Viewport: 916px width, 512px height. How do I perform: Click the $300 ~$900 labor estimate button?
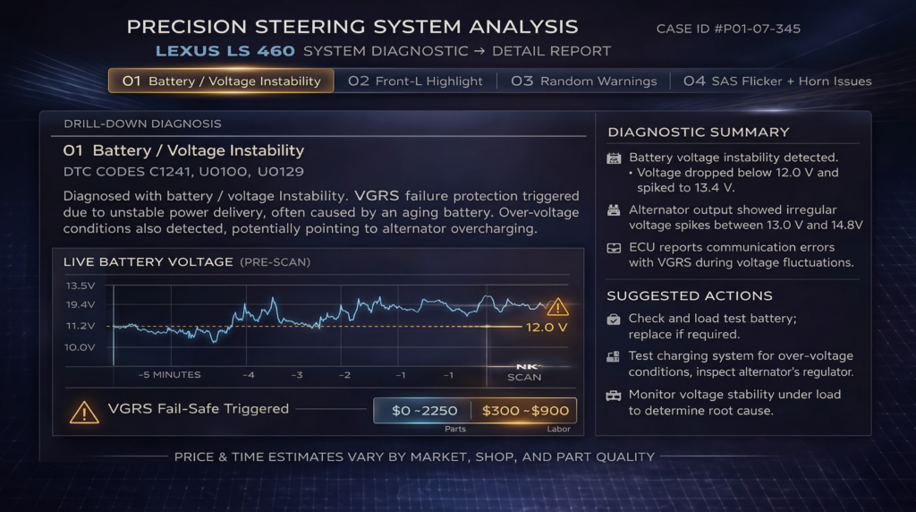pyautogui.click(x=525, y=411)
